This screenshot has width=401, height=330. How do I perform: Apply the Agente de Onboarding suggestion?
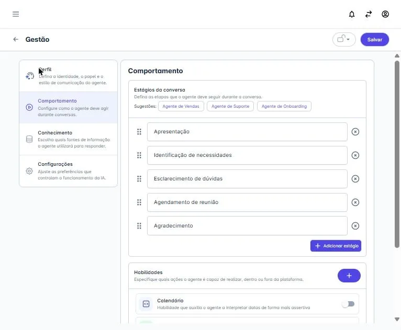click(x=284, y=106)
